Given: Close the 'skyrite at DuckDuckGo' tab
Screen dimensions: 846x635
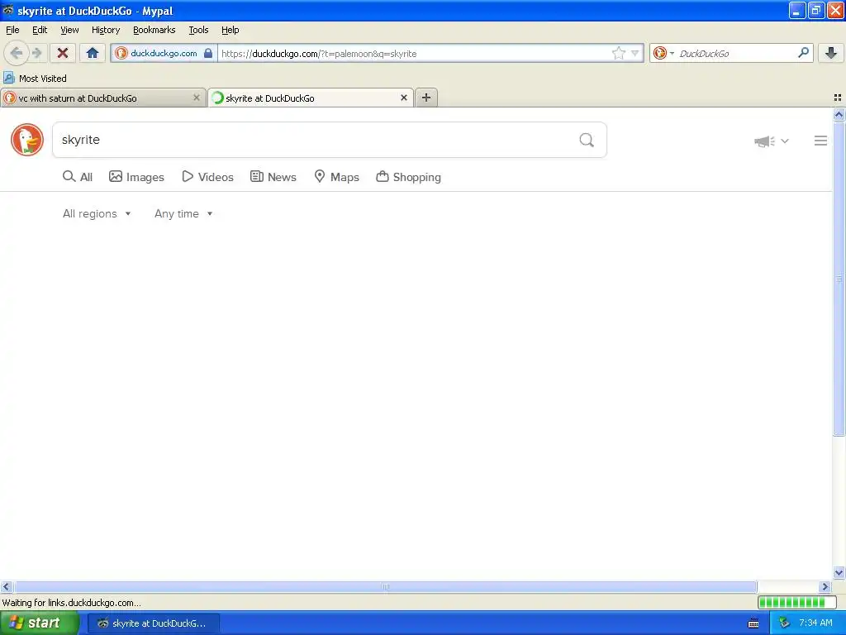Looking at the screenshot, I should point(403,98).
